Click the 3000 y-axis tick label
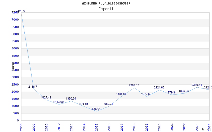This screenshot has height=132, width=212. [x=15, y=77]
